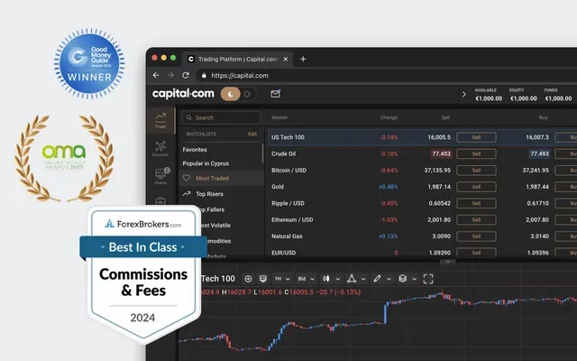Open the Bid price type dropdown
577x361 pixels.
[309, 278]
